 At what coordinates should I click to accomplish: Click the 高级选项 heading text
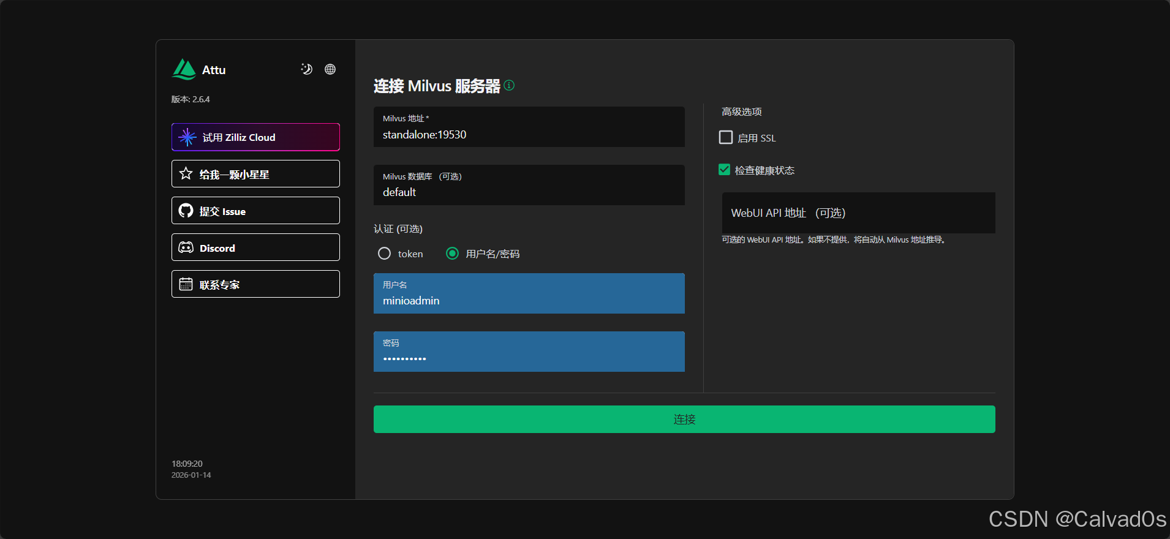tap(742, 111)
